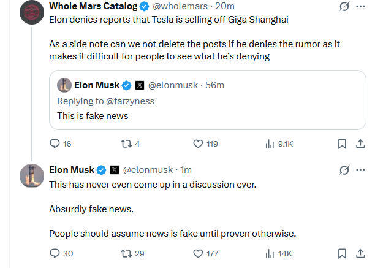Like Elon Musk's reply with 177 likes
375x268 pixels.
[198, 254]
